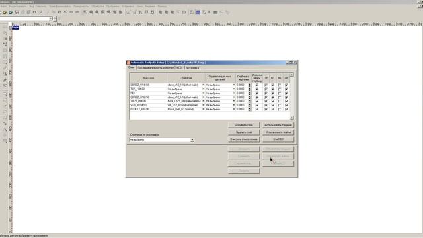
Task: Click layer table scrollbar up arrow
Action: pyautogui.click(x=291, y=75)
